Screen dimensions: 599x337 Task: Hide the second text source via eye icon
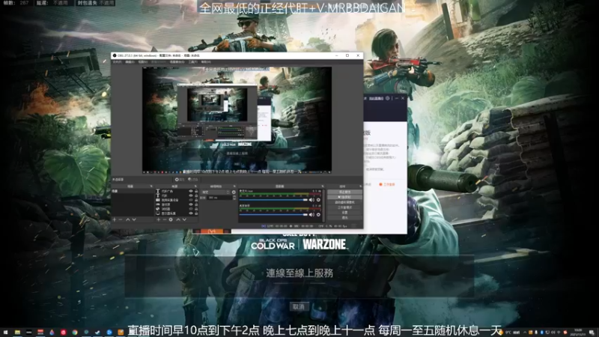click(191, 195)
